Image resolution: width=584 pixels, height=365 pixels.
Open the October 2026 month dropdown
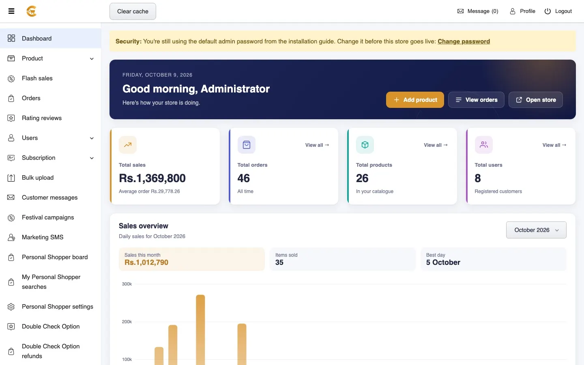(536, 230)
